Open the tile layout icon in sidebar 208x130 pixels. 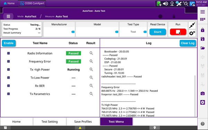point(202,19)
